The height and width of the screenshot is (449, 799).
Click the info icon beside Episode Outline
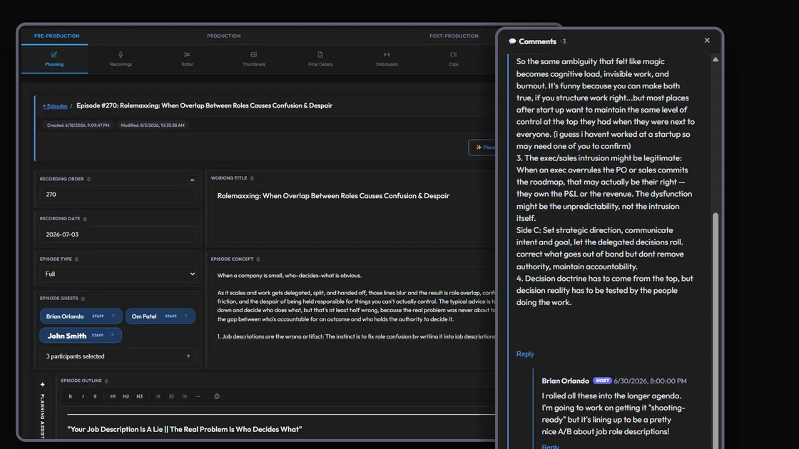click(x=106, y=381)
